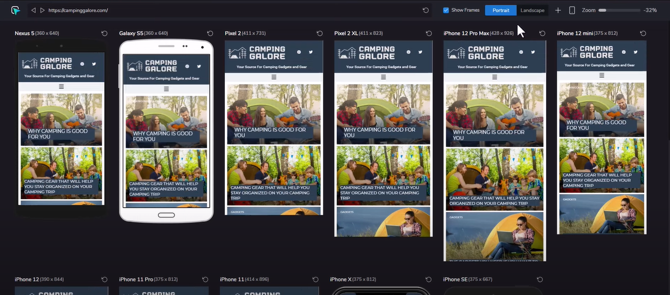Open 'Why Camping Is Good' article in Pixel 2
Image resolution: width=670 pixels, height=295 pixels.
(x=274, y=114)
